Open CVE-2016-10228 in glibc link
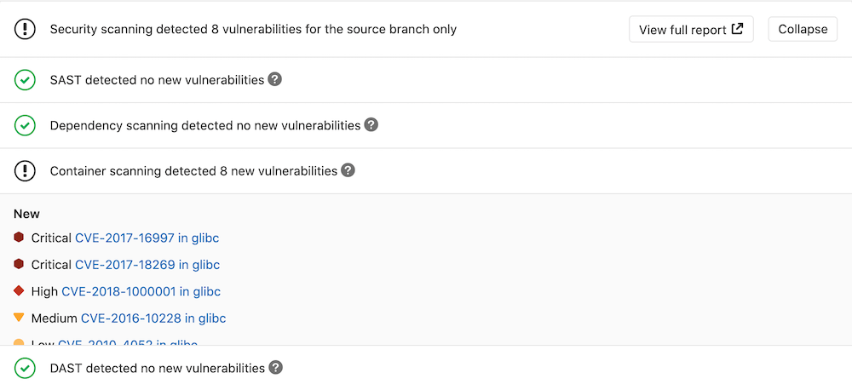Viewport: 852px width, 390px height. pyautogui.click(x=153, y=318)
